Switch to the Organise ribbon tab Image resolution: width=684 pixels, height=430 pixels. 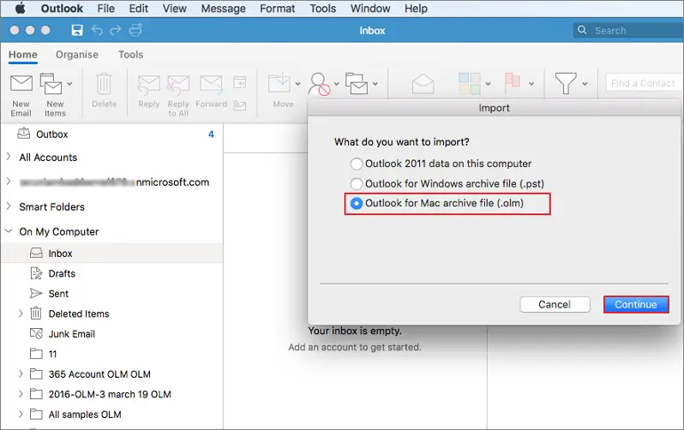pyautogui.click(x=77, y=55)
